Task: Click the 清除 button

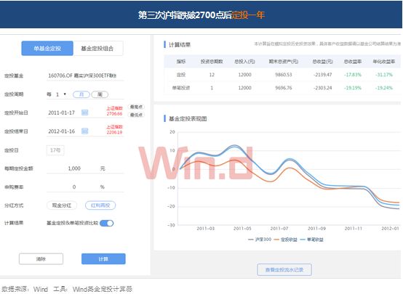Action: (x=41, y=259)
